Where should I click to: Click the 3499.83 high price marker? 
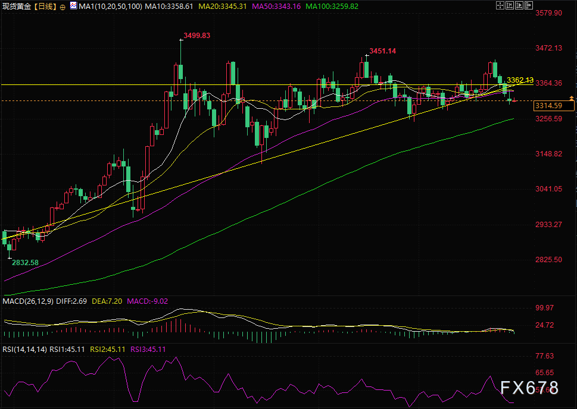196,36
